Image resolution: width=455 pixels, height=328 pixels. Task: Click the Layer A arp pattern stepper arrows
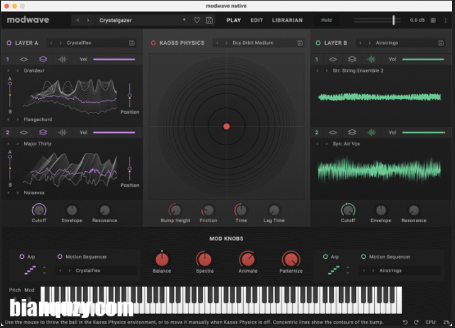tap(44, 270)
